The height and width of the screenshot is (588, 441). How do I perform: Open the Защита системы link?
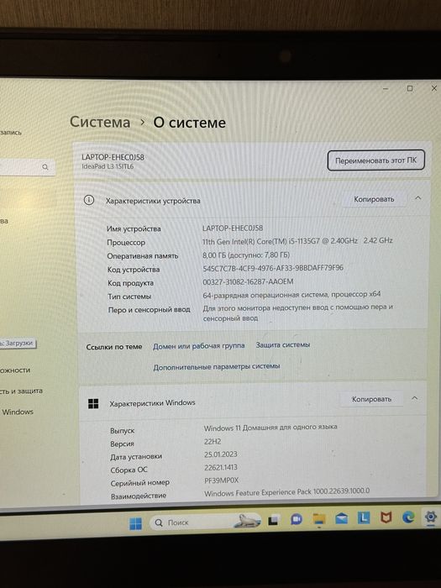point(283,344)
